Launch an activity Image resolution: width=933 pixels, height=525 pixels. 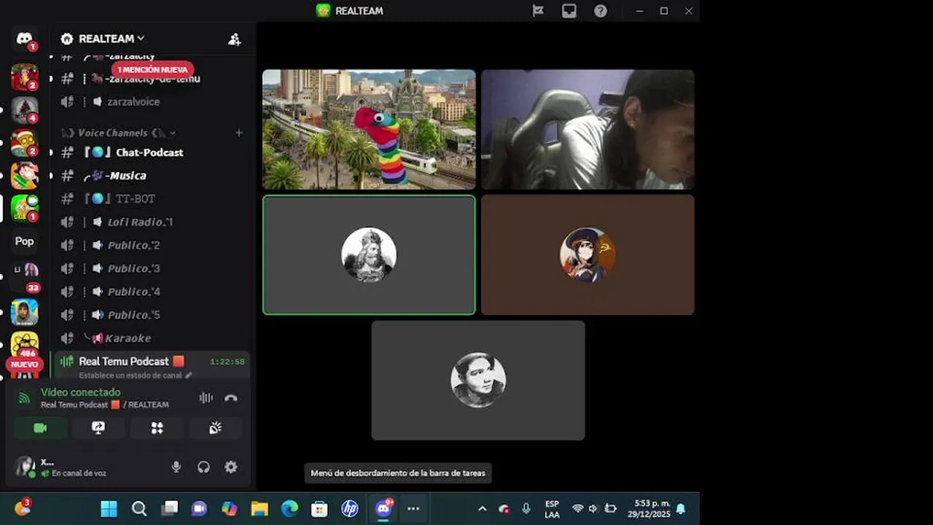click(x=157, y=428)
